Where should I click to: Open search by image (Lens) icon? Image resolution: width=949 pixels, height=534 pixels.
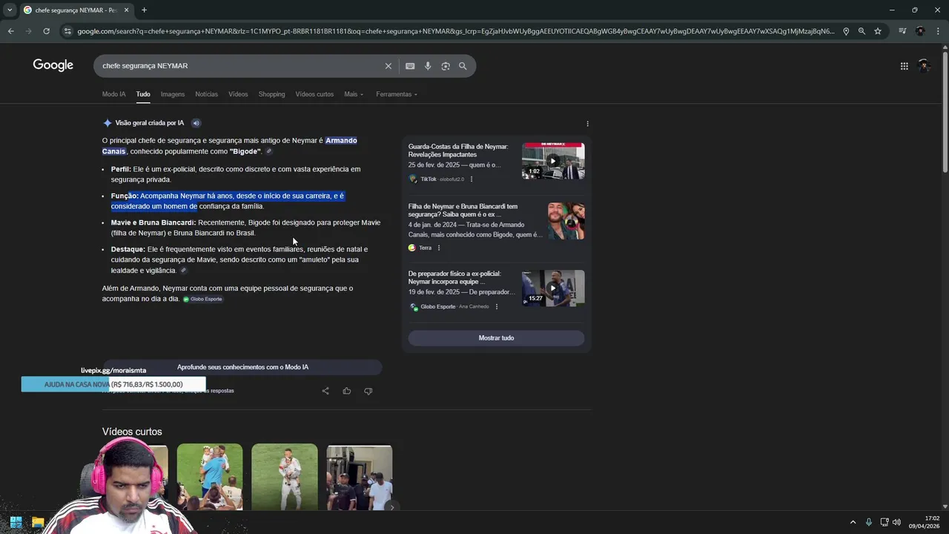pos(446,66)
